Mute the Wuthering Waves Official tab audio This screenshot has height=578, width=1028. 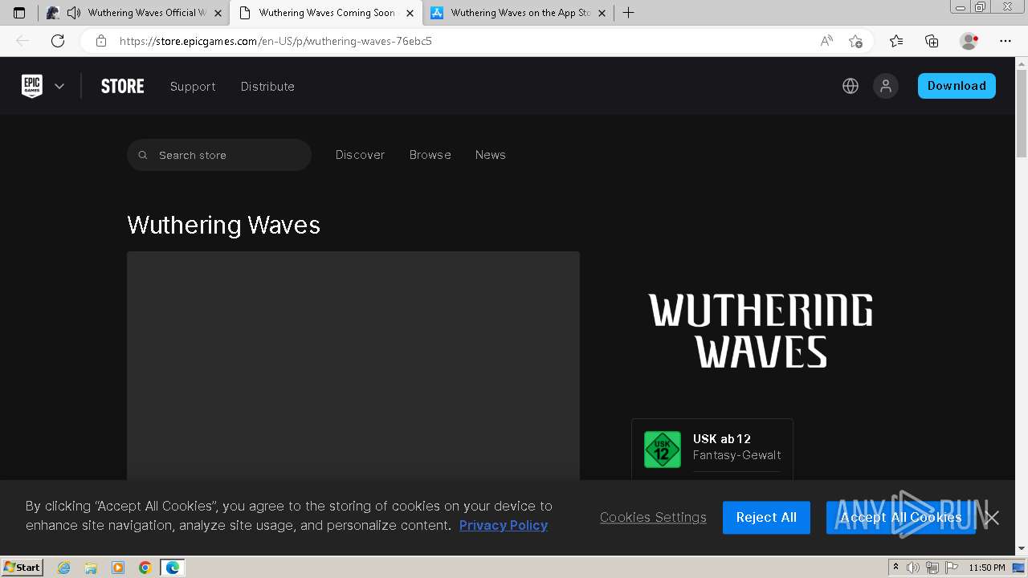[x=74, y=13]
